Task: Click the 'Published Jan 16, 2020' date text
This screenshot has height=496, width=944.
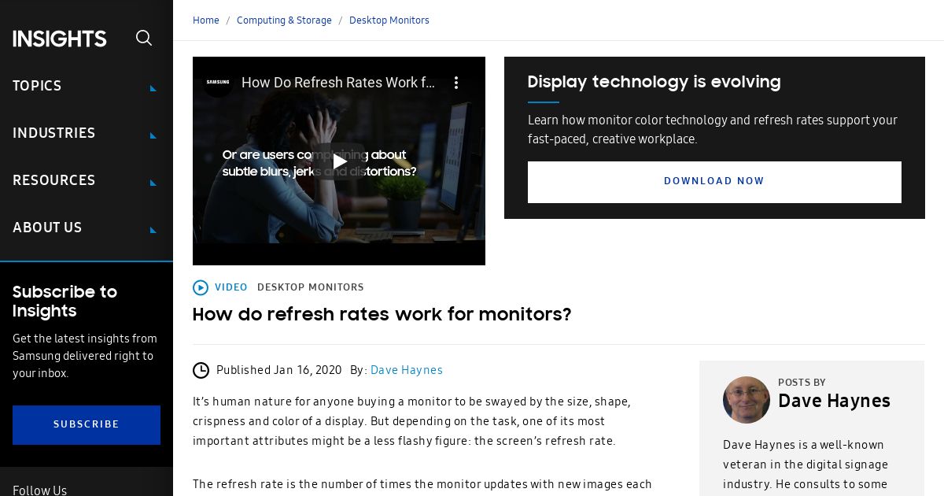Action: point(279,370)
